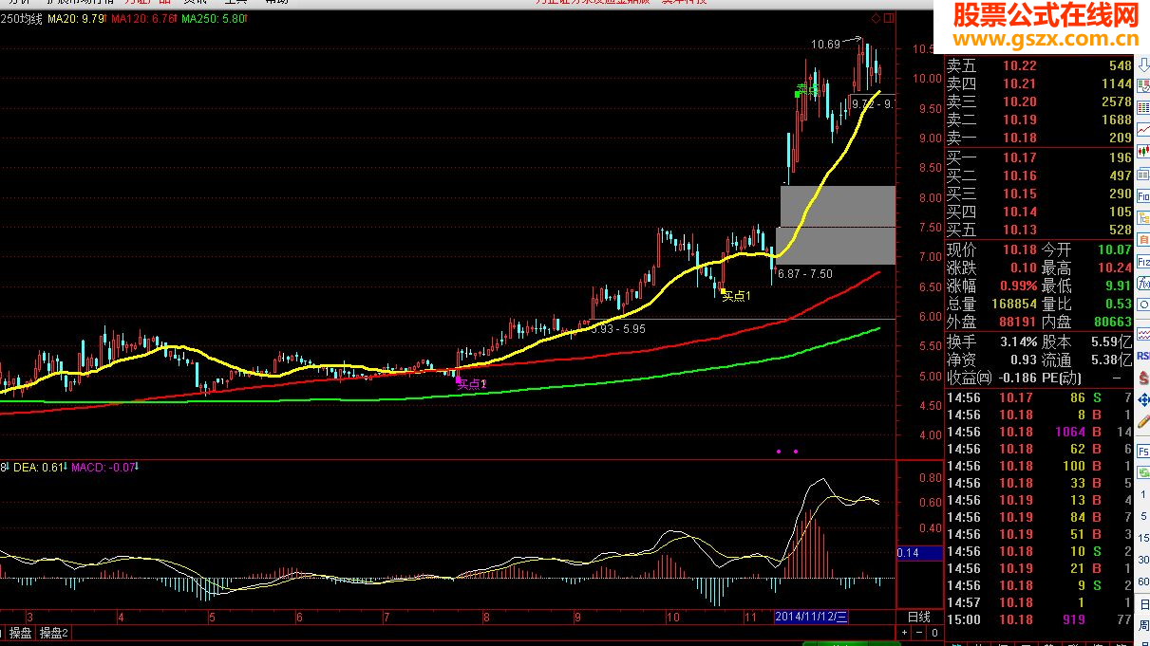Click the 收益 earnings value -0.186
Viewport: 1150px width, 646px height.
click(x=1017, y=378)
